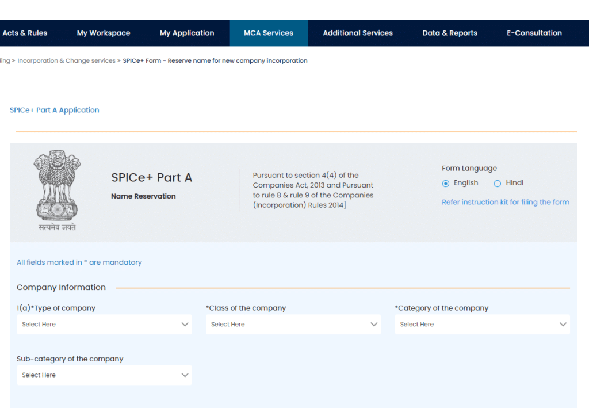This screenshot has height=408, width=589.
Task: Open the Acts & Rules menu
Action: pyautogui.click(x=25, y=33)
